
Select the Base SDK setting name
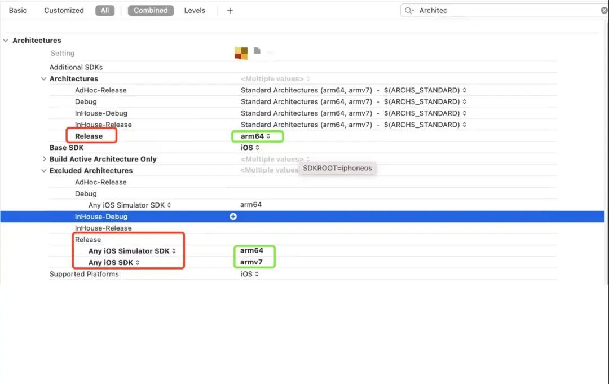click(x=67, y=148)
